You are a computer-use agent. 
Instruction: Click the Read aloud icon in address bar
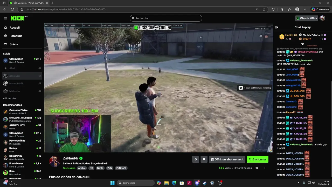[x=257, y=9]
